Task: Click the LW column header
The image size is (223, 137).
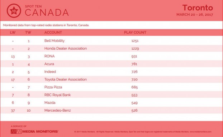Action: (13, 33)
